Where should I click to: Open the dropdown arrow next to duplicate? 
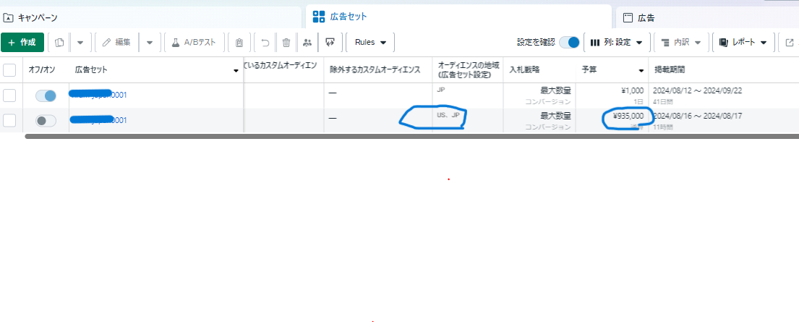point(80,43)
